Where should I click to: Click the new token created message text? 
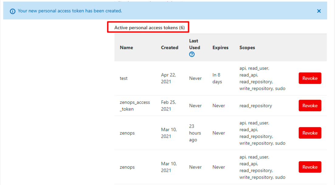click(70, 11)
